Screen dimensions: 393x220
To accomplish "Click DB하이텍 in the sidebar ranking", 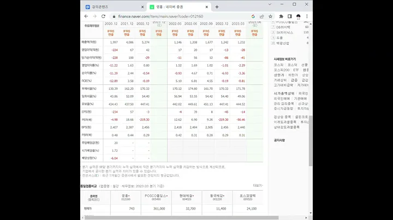I will pyautogui.click(x=283, y=27).
